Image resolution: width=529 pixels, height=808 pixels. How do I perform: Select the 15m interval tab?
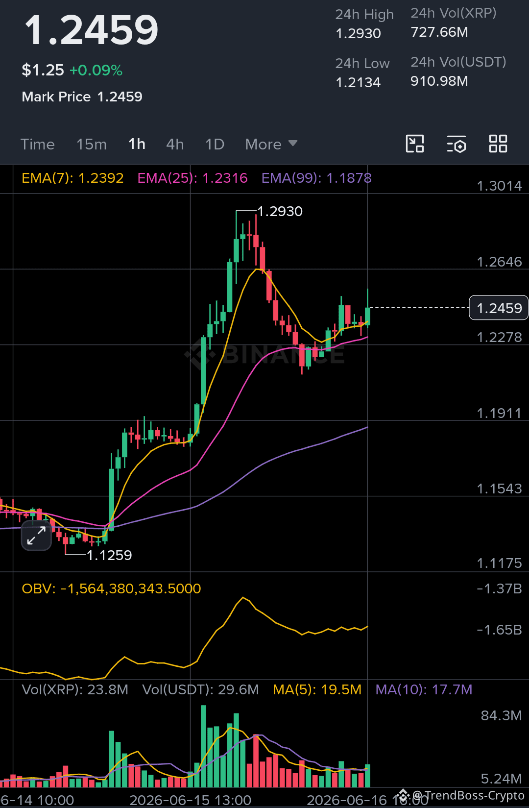tap(92, 145)
